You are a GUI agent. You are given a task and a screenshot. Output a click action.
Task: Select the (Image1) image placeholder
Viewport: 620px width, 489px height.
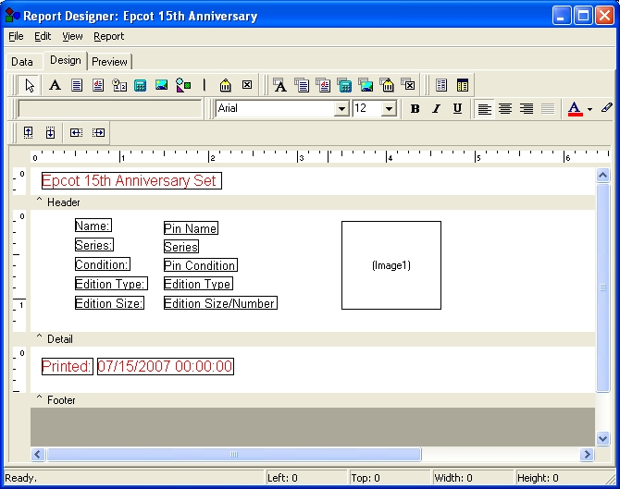391,265
